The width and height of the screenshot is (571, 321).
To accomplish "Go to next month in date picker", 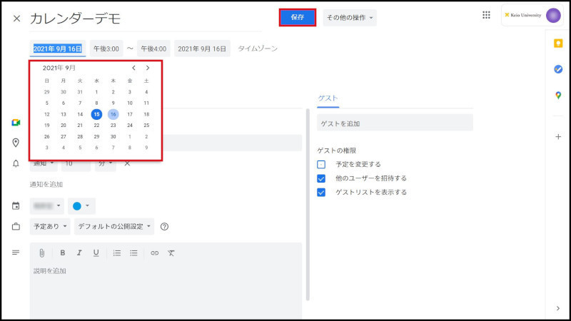I will [148, 68].
